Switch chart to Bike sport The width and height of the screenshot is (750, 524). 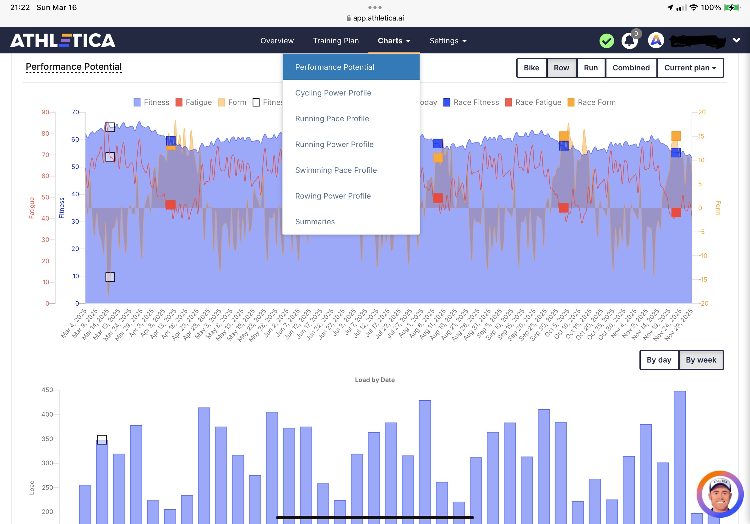[531, 68]
